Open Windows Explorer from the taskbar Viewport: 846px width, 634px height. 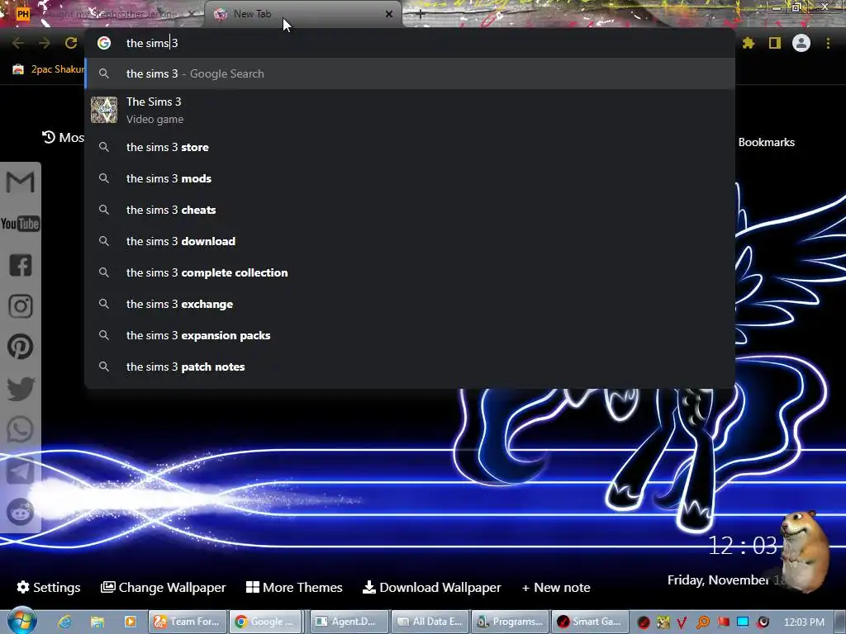click(x=97, y=622)
